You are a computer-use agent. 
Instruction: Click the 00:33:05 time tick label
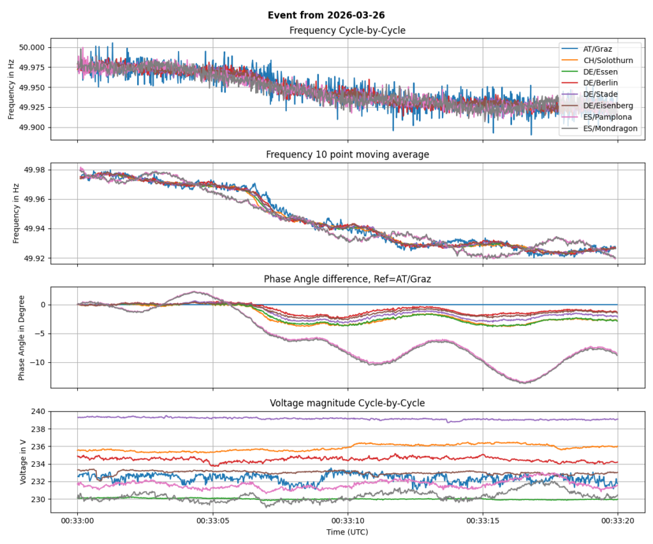tap(213, 520)
